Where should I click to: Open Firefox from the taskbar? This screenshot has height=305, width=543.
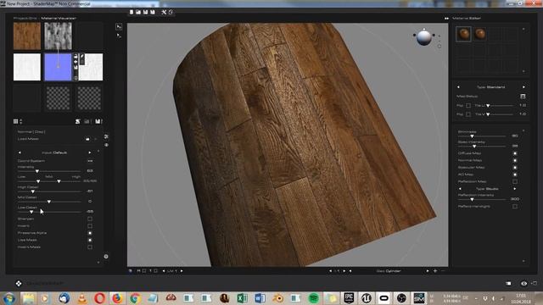[117, 298]
